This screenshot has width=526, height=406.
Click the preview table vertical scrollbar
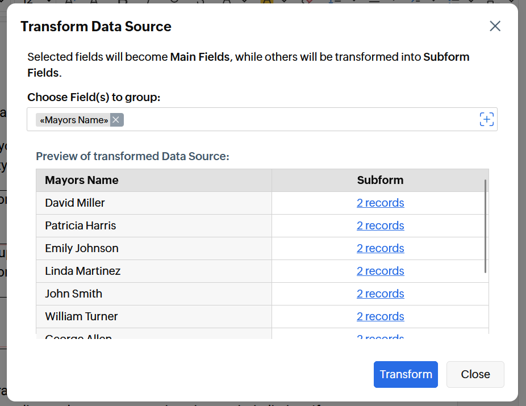485,227
